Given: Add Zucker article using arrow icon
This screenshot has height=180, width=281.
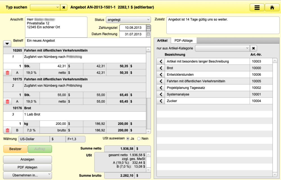Looking at the screenshot, I should pos(161,101).
